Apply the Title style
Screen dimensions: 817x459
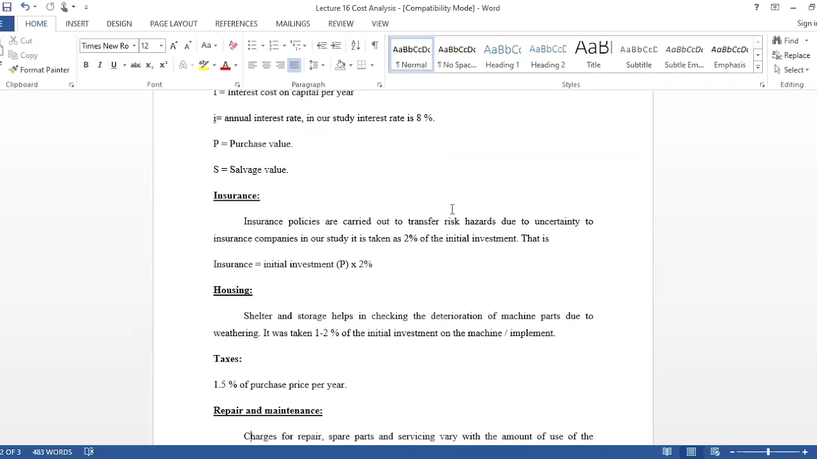594,55
